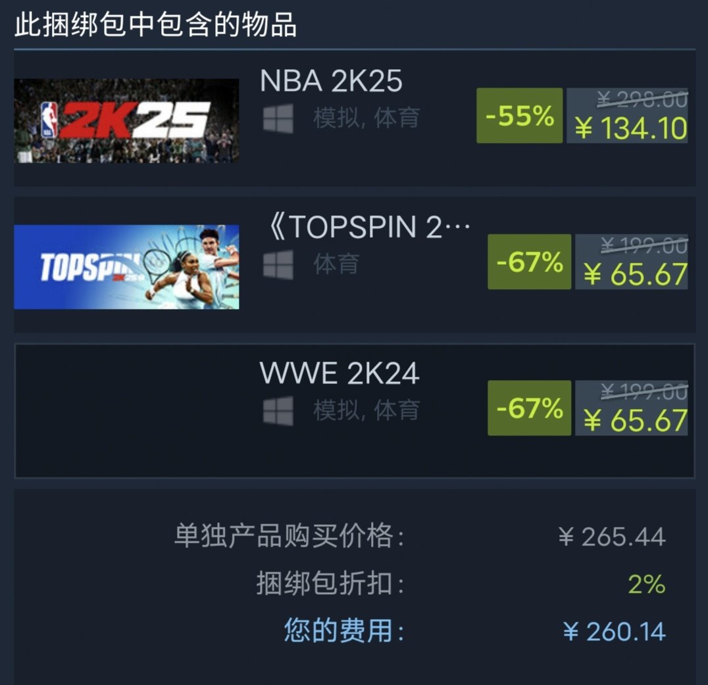
Task: Select the ¥134.10 discounted price for NBA 2K25
Action: coord(631,128)
